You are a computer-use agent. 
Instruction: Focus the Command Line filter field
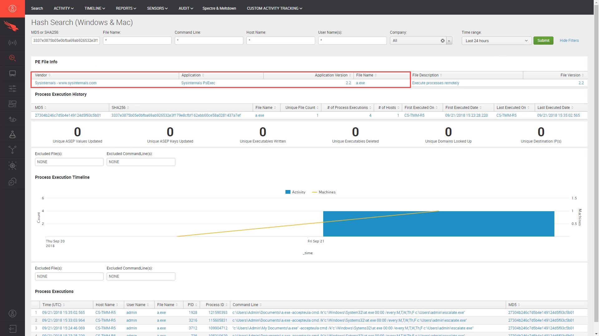pos(209,41)
